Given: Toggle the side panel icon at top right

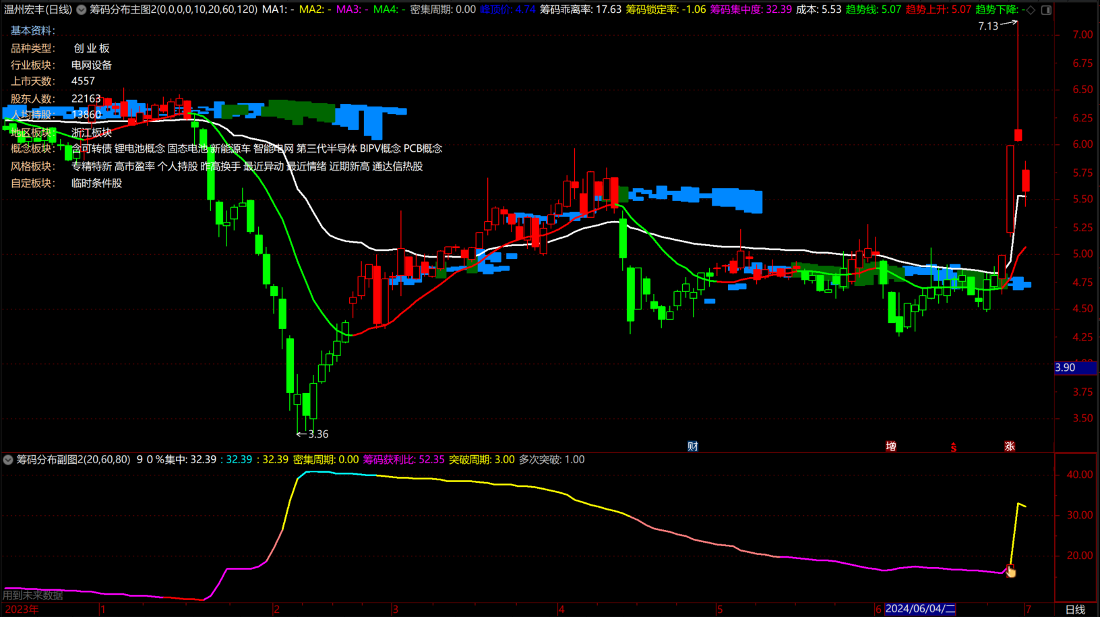Looking at the screenshot, I should click(1046, 10).
